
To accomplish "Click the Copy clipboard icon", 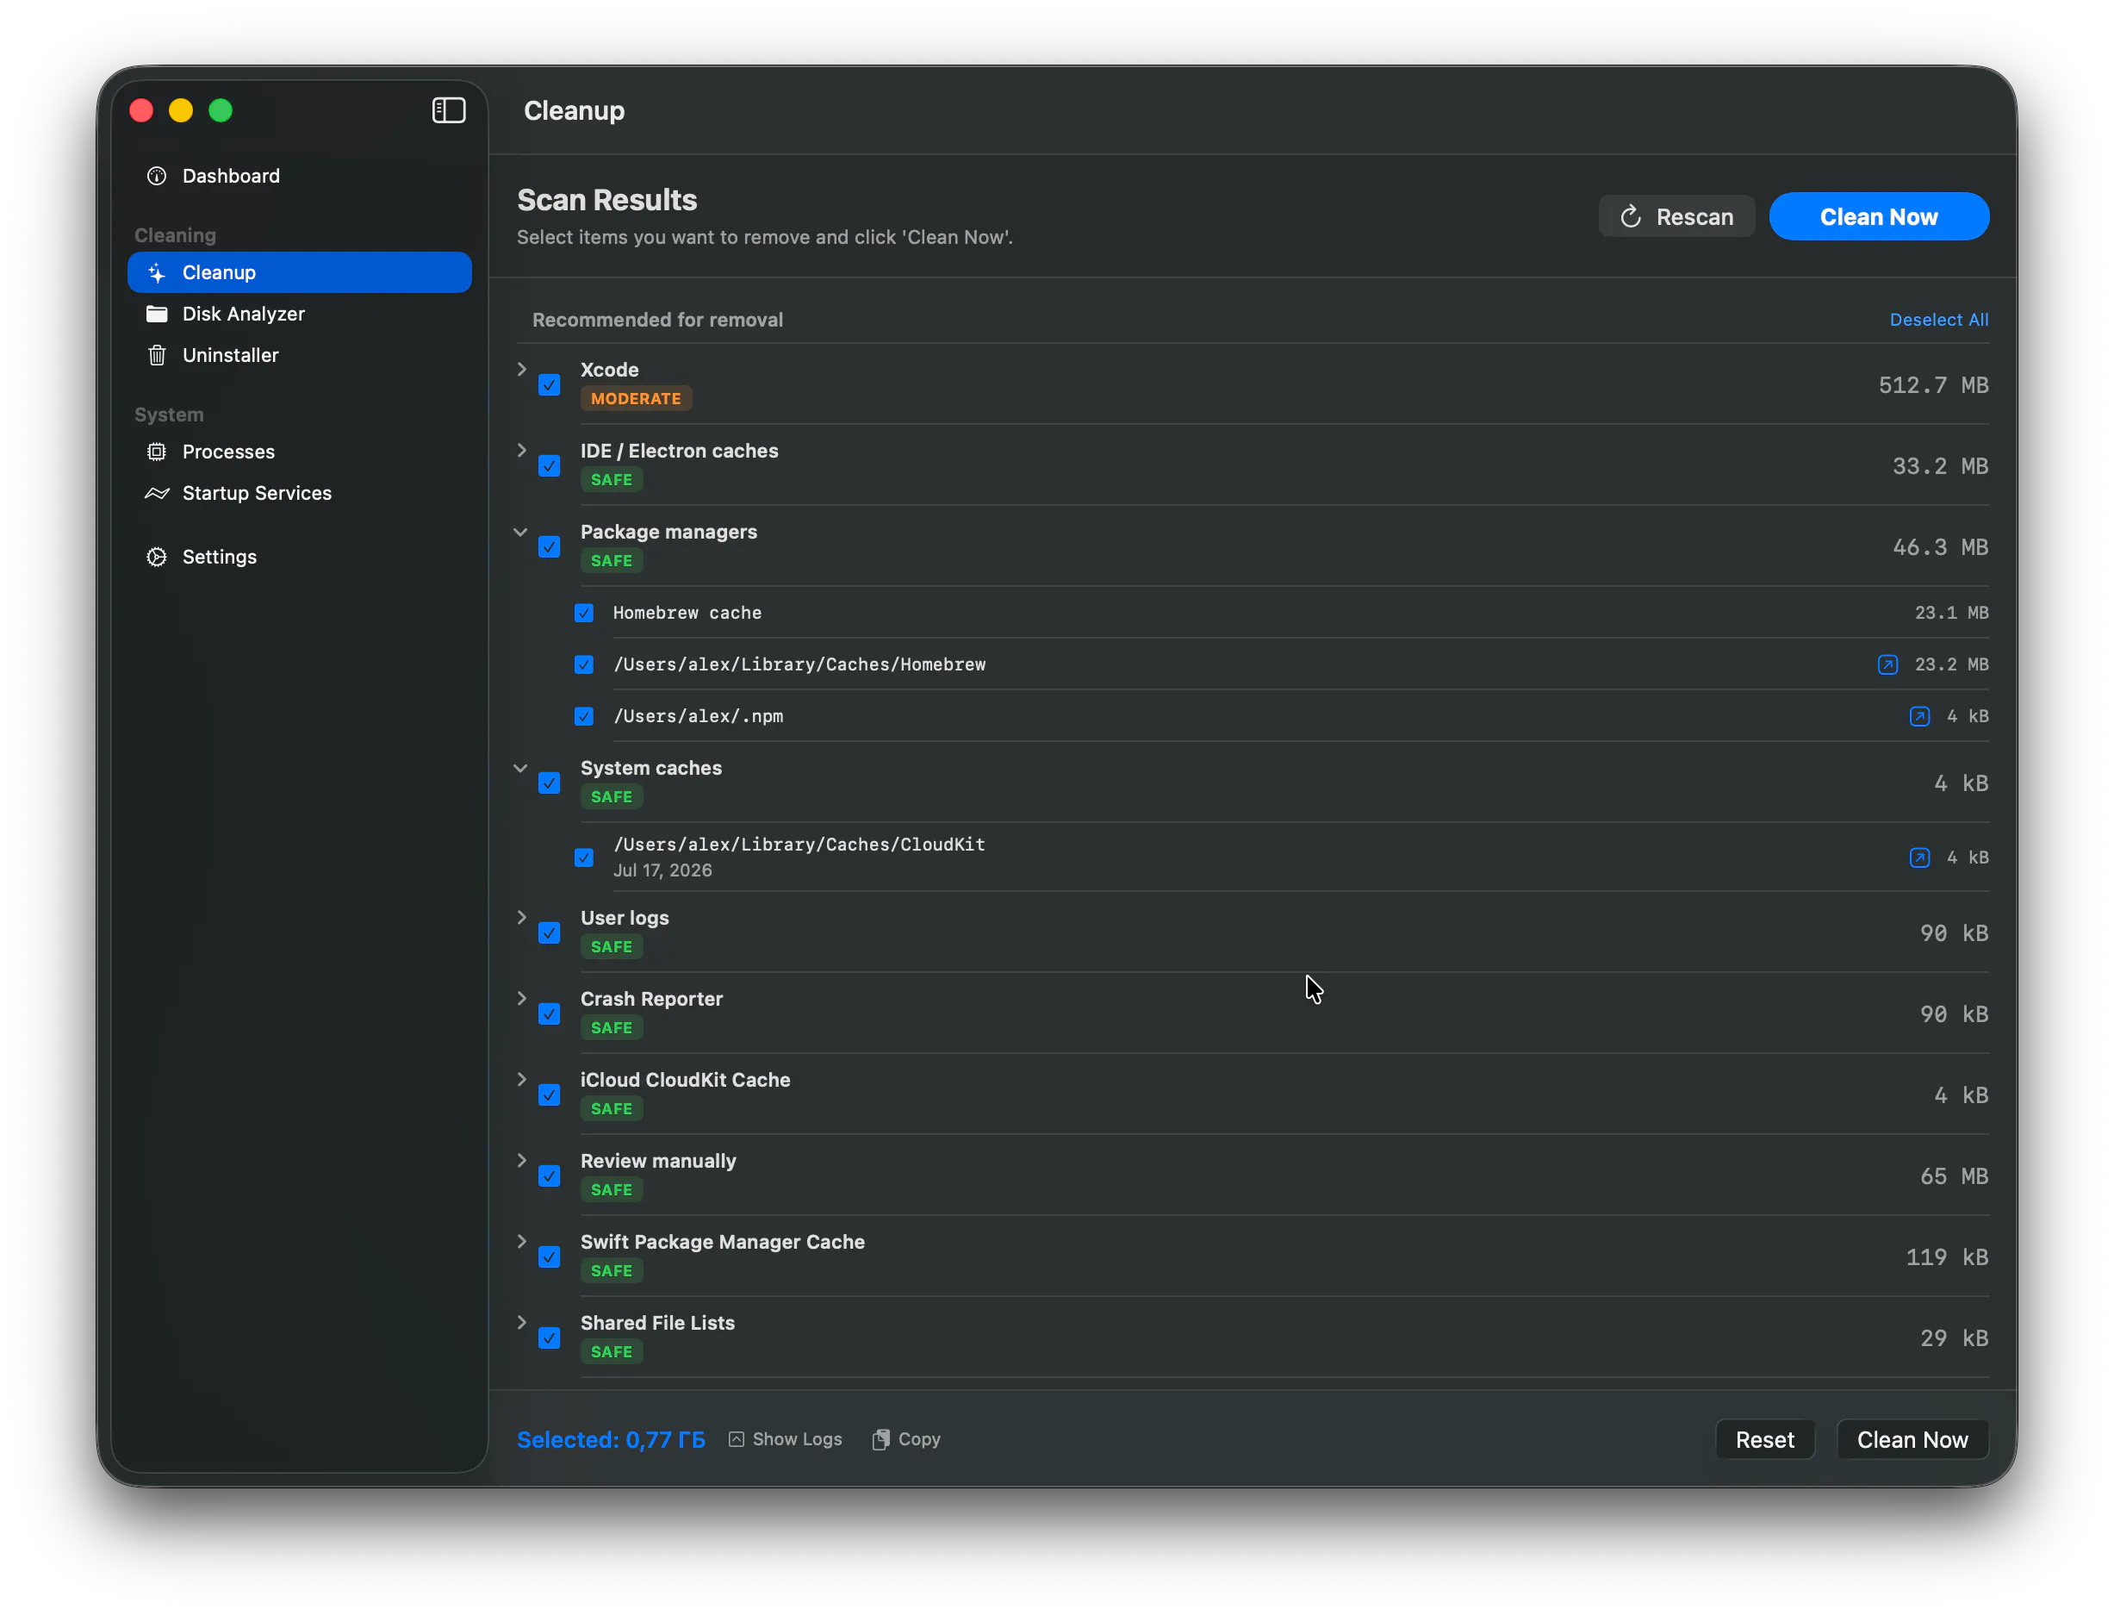I will (880, 1440).
